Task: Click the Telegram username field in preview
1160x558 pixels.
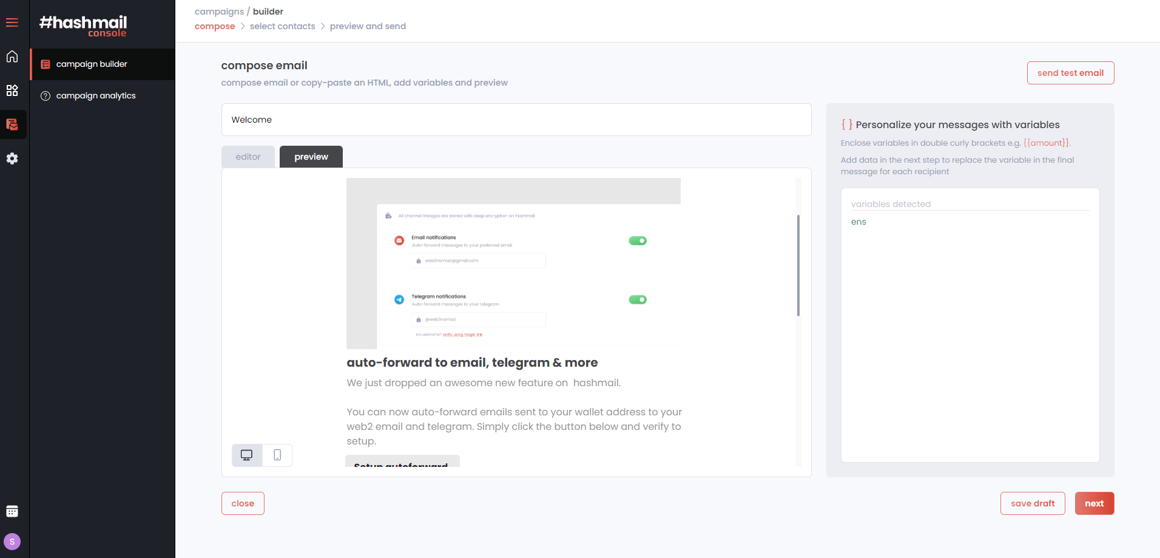Action: 479,320
